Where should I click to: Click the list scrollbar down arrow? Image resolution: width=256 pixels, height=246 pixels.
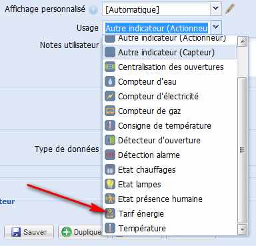click(243, 229)
